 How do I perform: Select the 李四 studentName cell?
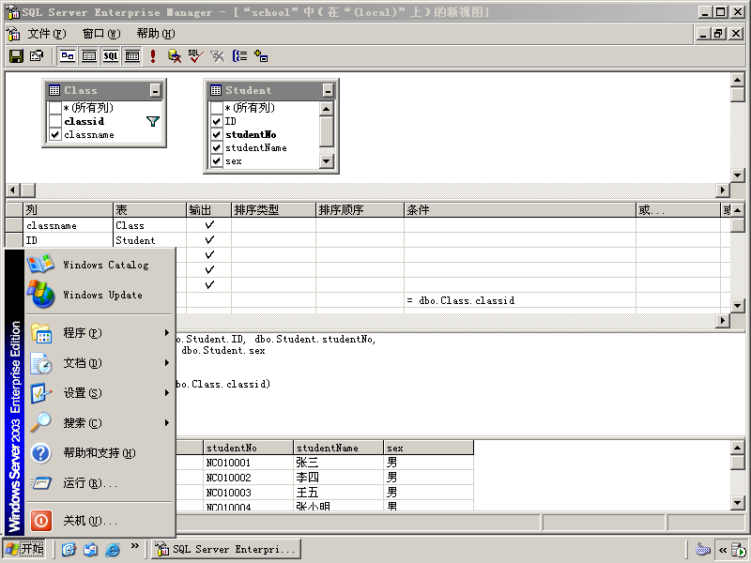pyautogui.click(x=338, y=478)
